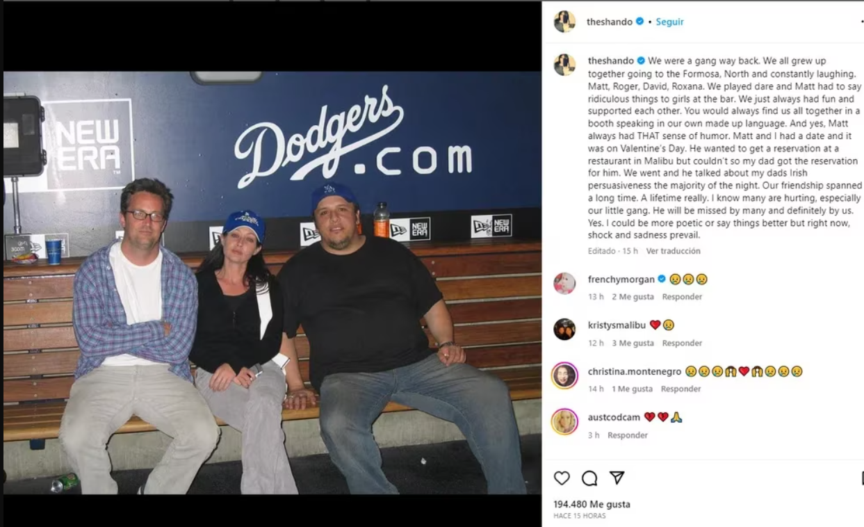Screen dimensions: 864x527
Task: Open theshando username in header
Action: [610, 22]
